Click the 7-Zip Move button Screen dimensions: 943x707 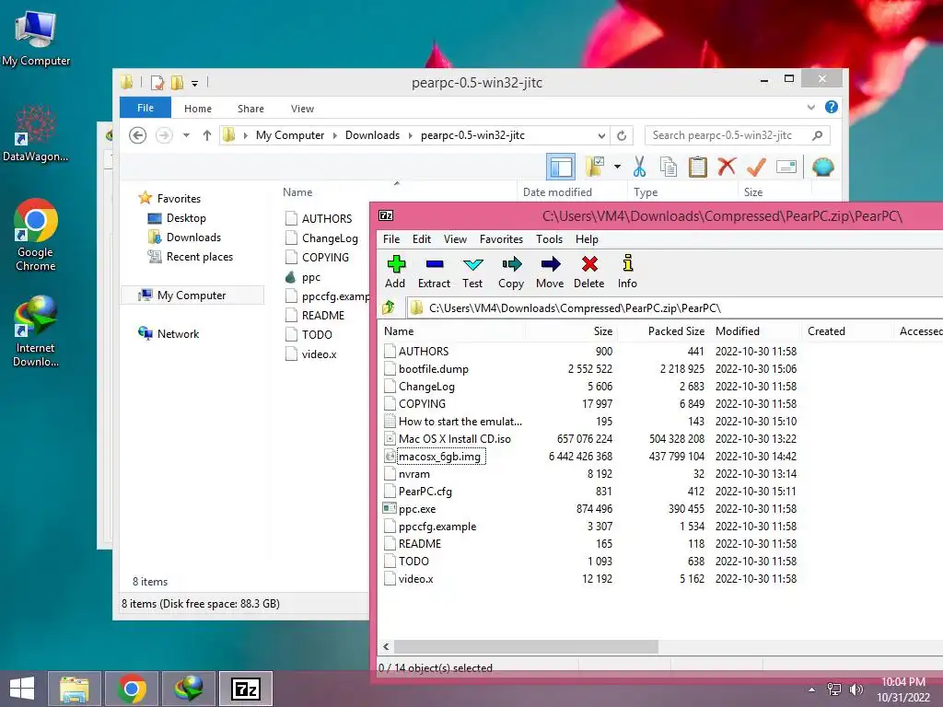click(550, 272)
